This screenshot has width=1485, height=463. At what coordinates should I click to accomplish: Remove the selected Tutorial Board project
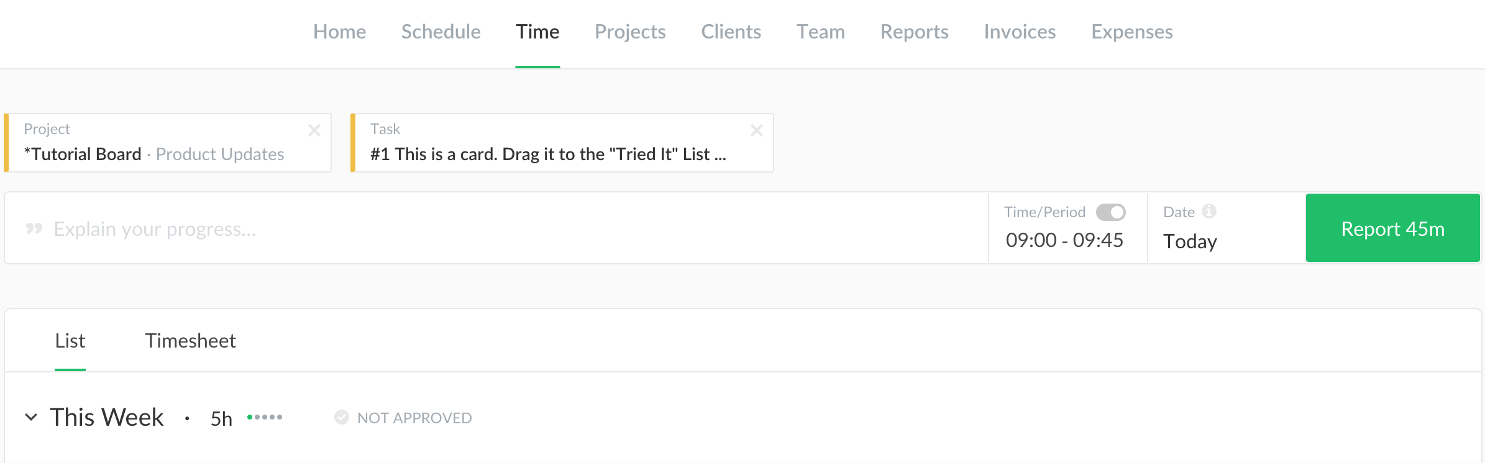point(314,130)
